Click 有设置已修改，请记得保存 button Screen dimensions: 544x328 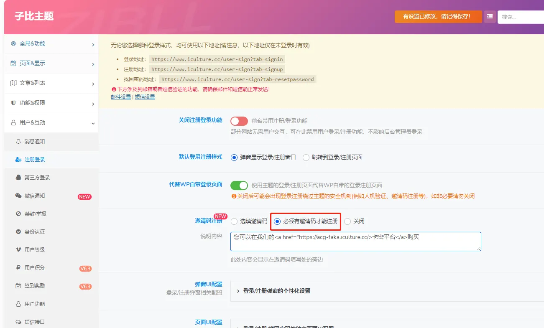click(438, 17)
